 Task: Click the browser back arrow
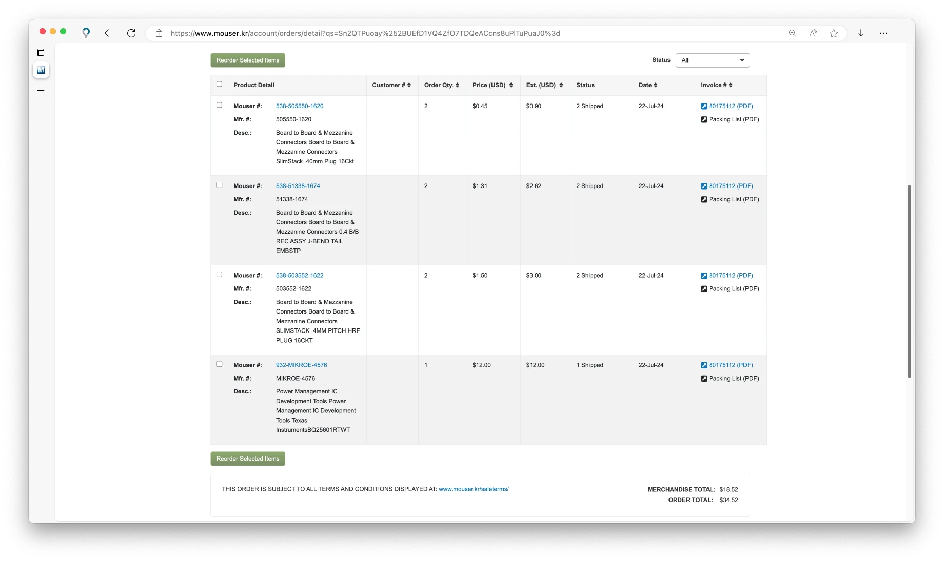pos(108,33)
